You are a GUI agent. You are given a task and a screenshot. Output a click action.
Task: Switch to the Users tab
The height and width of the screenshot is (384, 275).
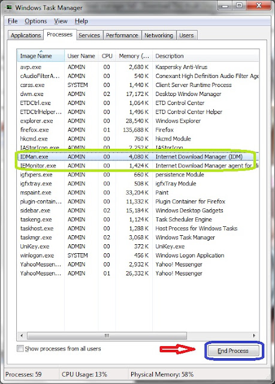coord(186,35)
